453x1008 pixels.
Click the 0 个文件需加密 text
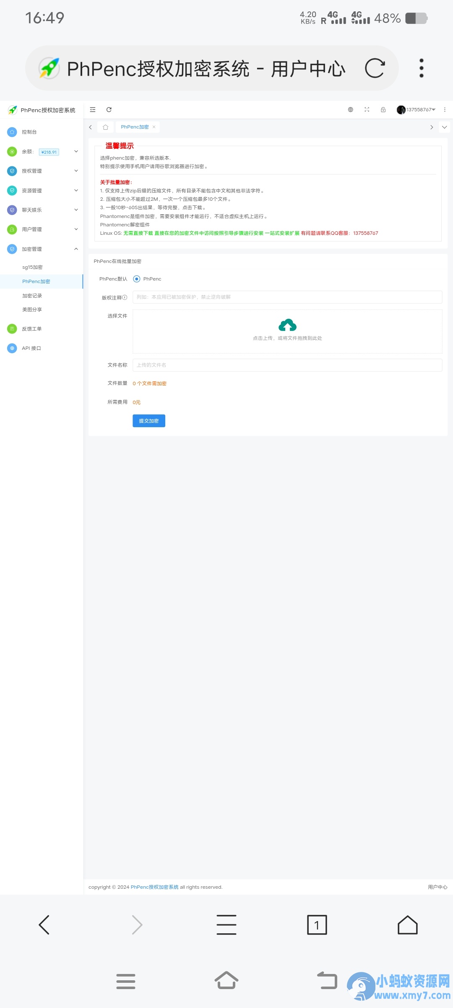[x=150, y=383]
